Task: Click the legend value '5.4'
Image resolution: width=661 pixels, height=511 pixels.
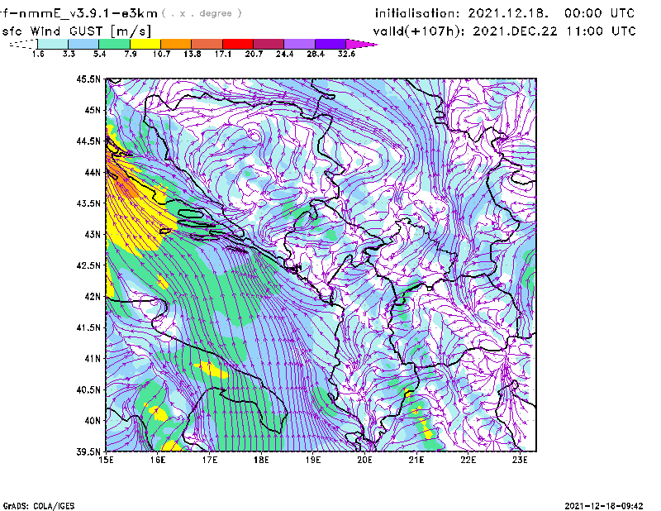Action: pos(99,54)
